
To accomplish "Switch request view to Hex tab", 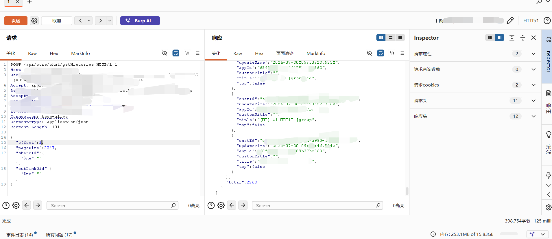I will [54, 54].
